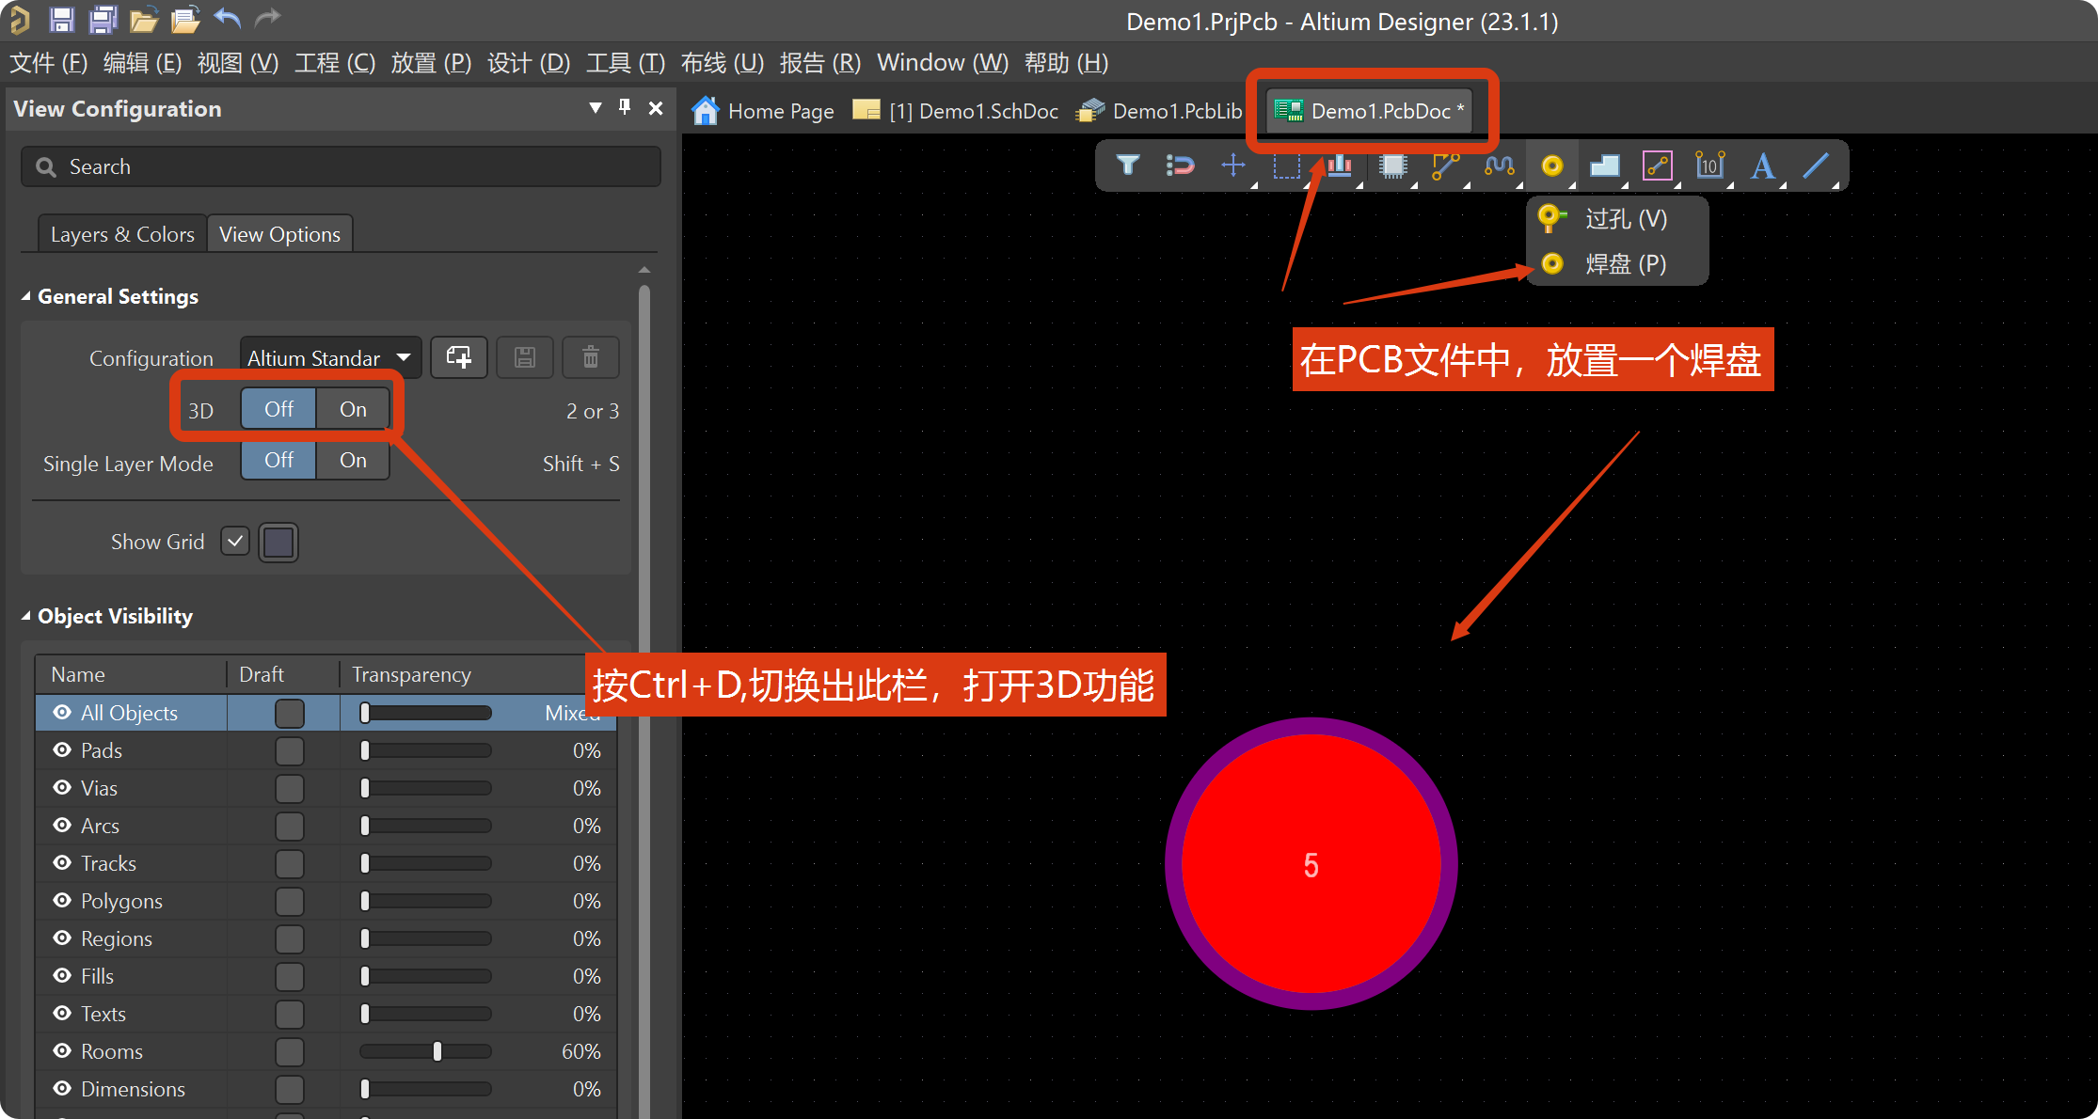Choose 焊盘 (P) from the dropdown menu
This screenshot has height=1119, width=2098.
point(1624,264)
